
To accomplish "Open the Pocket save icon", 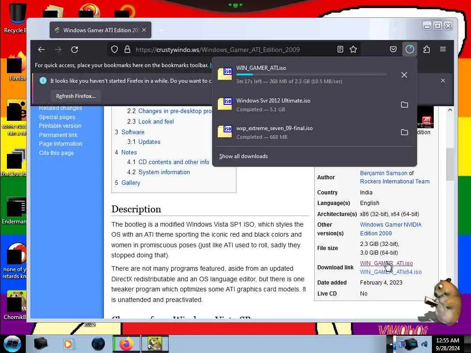I will tap(393, 50).
